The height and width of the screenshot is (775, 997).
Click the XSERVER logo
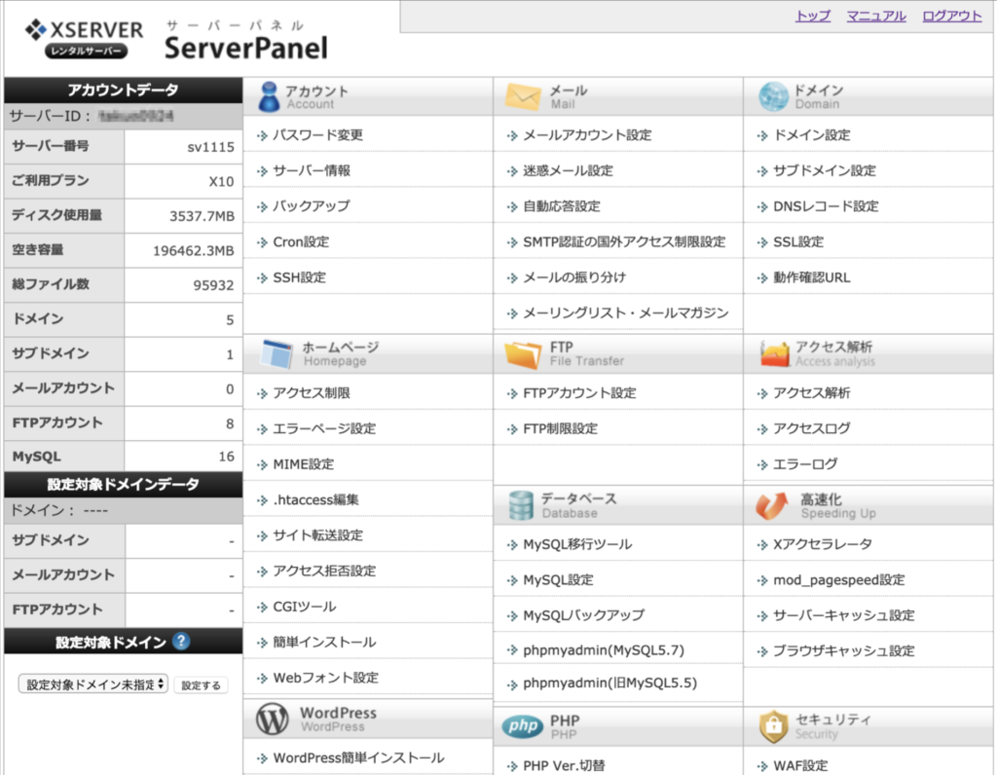[x=85, y=37]
